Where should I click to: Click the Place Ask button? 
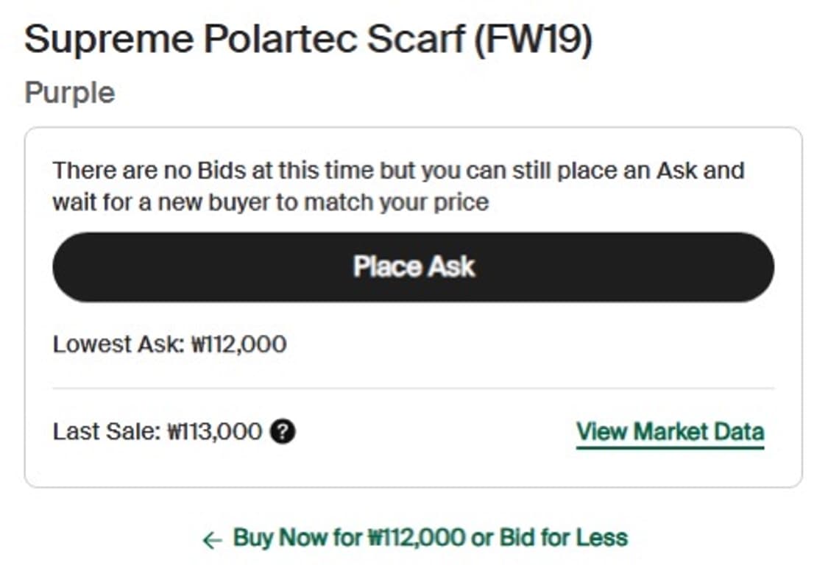[x=413, y=267]
